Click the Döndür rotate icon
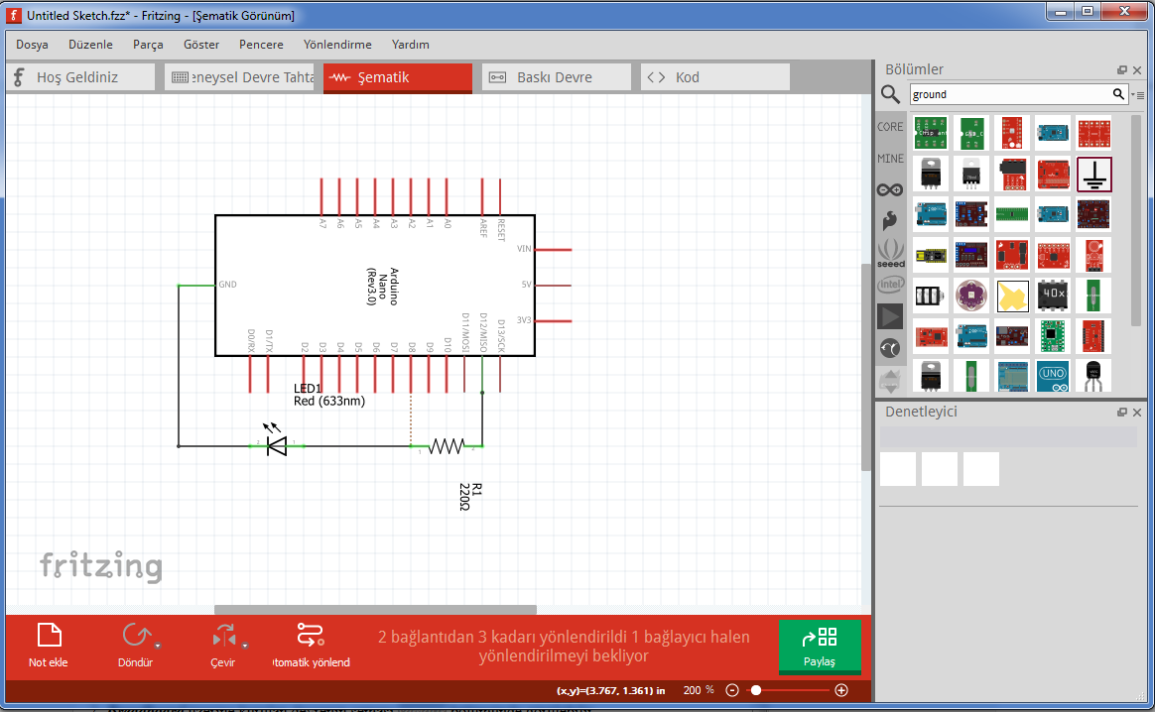The width and height of the screenshot is (1155, 712). [x=136, y=636]
